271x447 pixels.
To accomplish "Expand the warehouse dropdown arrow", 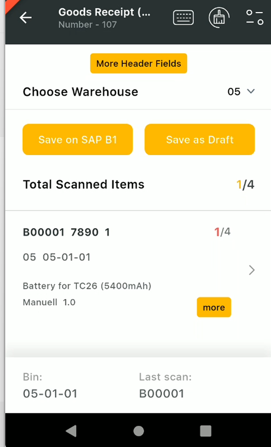I will pyautogui.click(x=251, y=91).
